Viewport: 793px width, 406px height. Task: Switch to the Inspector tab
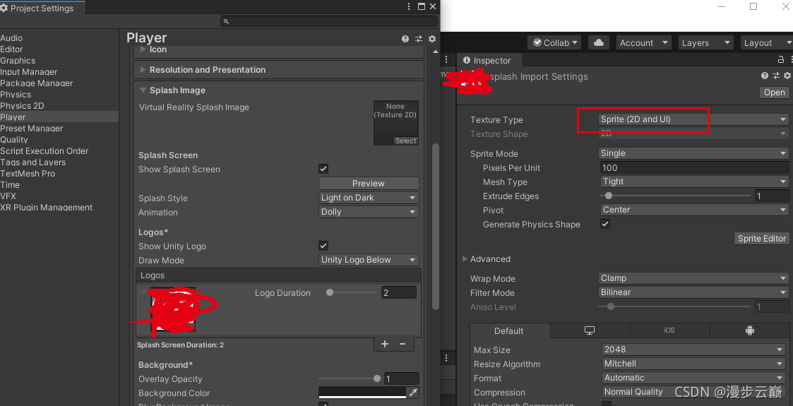point(489,60)
